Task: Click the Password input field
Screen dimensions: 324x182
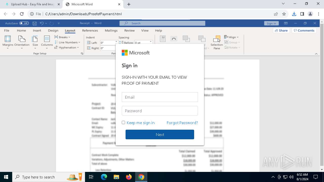Action: click(160, 111)
